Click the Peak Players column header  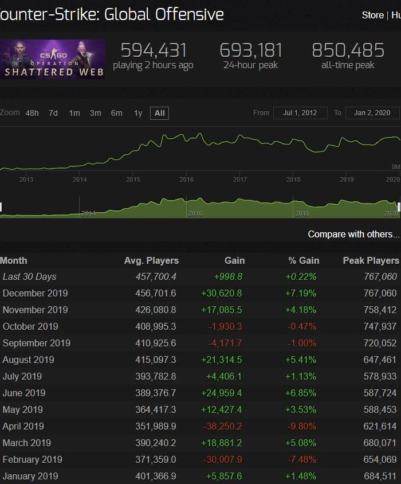click(370, 260)
